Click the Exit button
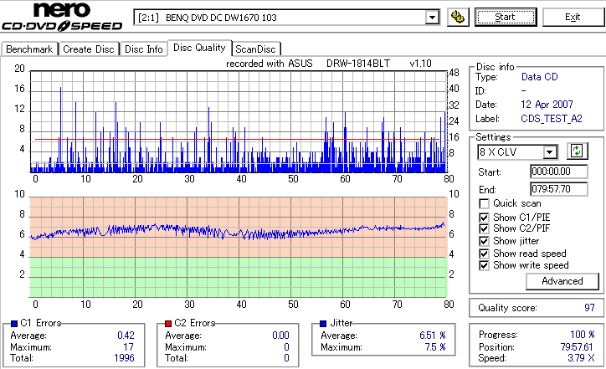The width and height of the screenshot is (606, 369). click(573, 17)
